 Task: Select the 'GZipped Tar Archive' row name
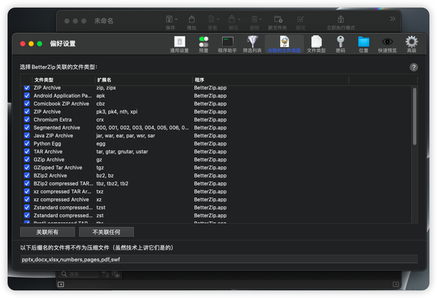[x=58, y=168]
